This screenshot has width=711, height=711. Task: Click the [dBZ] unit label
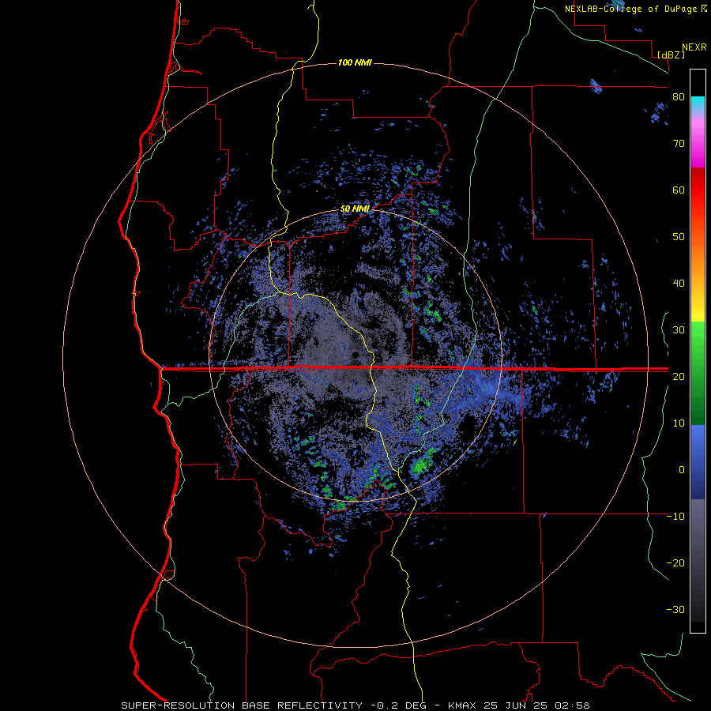pos(671,55)
